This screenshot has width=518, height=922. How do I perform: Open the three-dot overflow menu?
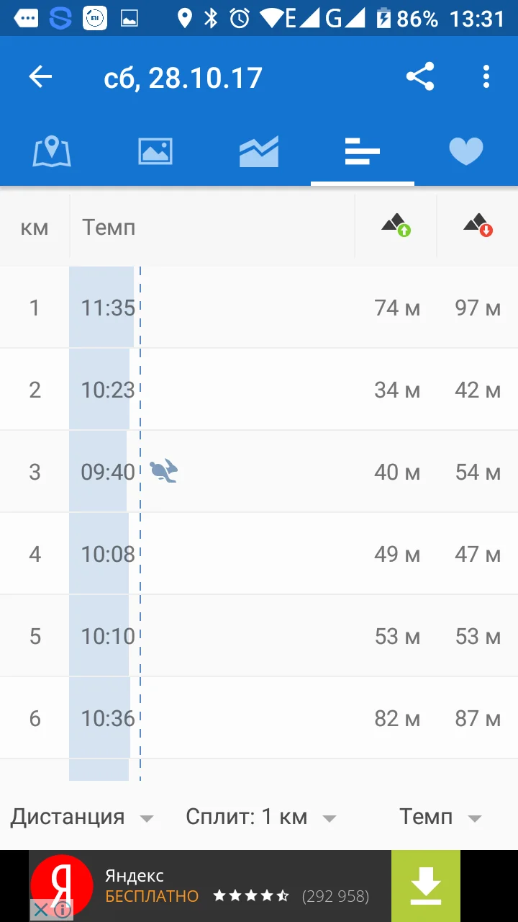486,77
